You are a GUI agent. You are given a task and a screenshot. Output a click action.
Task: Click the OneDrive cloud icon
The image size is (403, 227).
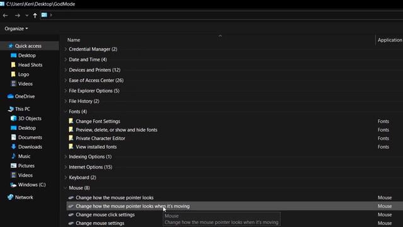[x=11, y=96]
